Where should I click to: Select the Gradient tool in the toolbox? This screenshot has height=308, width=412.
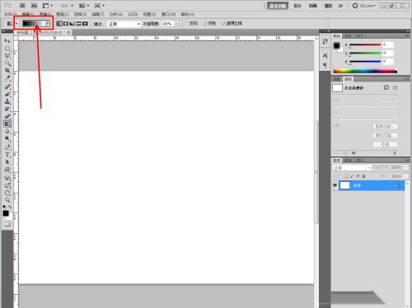(7, 124)
